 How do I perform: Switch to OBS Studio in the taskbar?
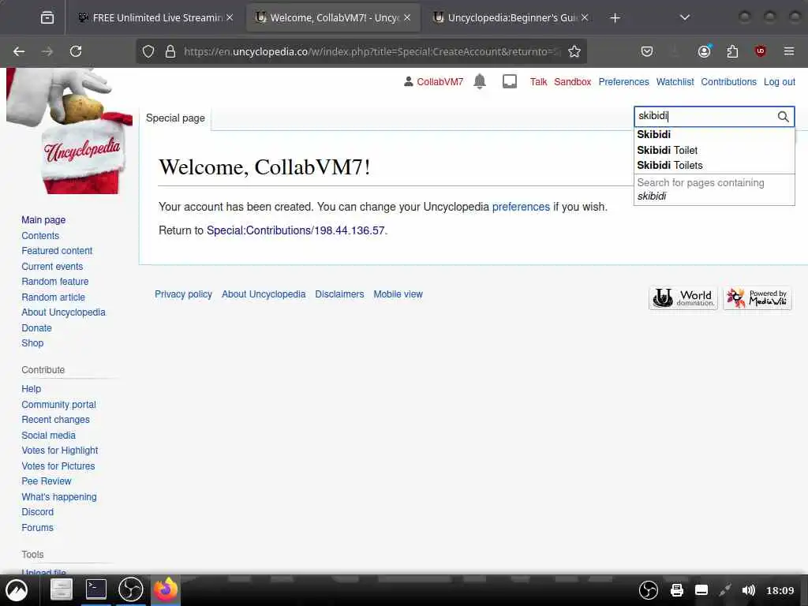[x=131, y=589]
